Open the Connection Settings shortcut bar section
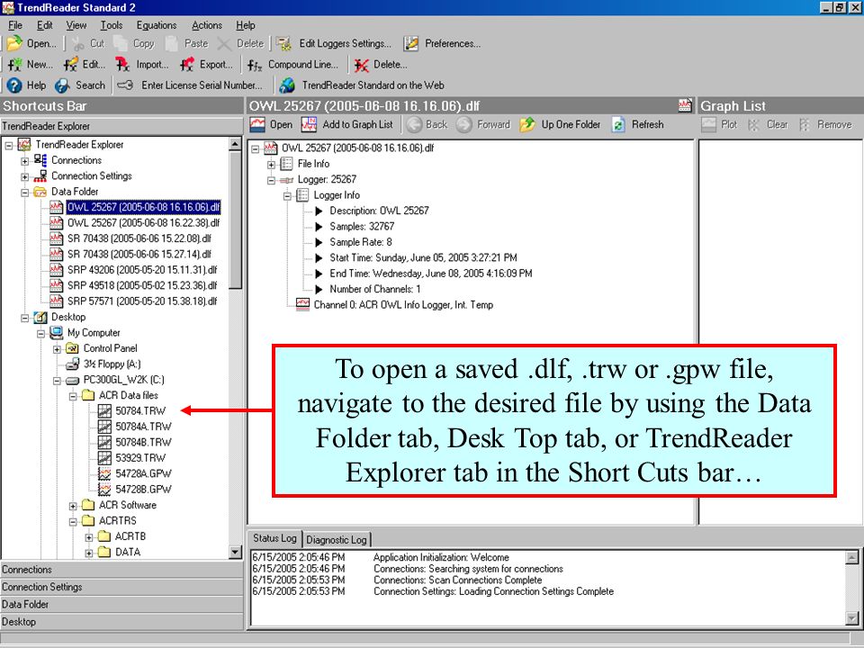This screenshot has width=864, height=648. [121, 587]
